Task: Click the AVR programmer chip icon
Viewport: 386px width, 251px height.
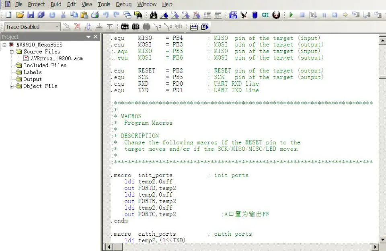Action: (136, 27)
